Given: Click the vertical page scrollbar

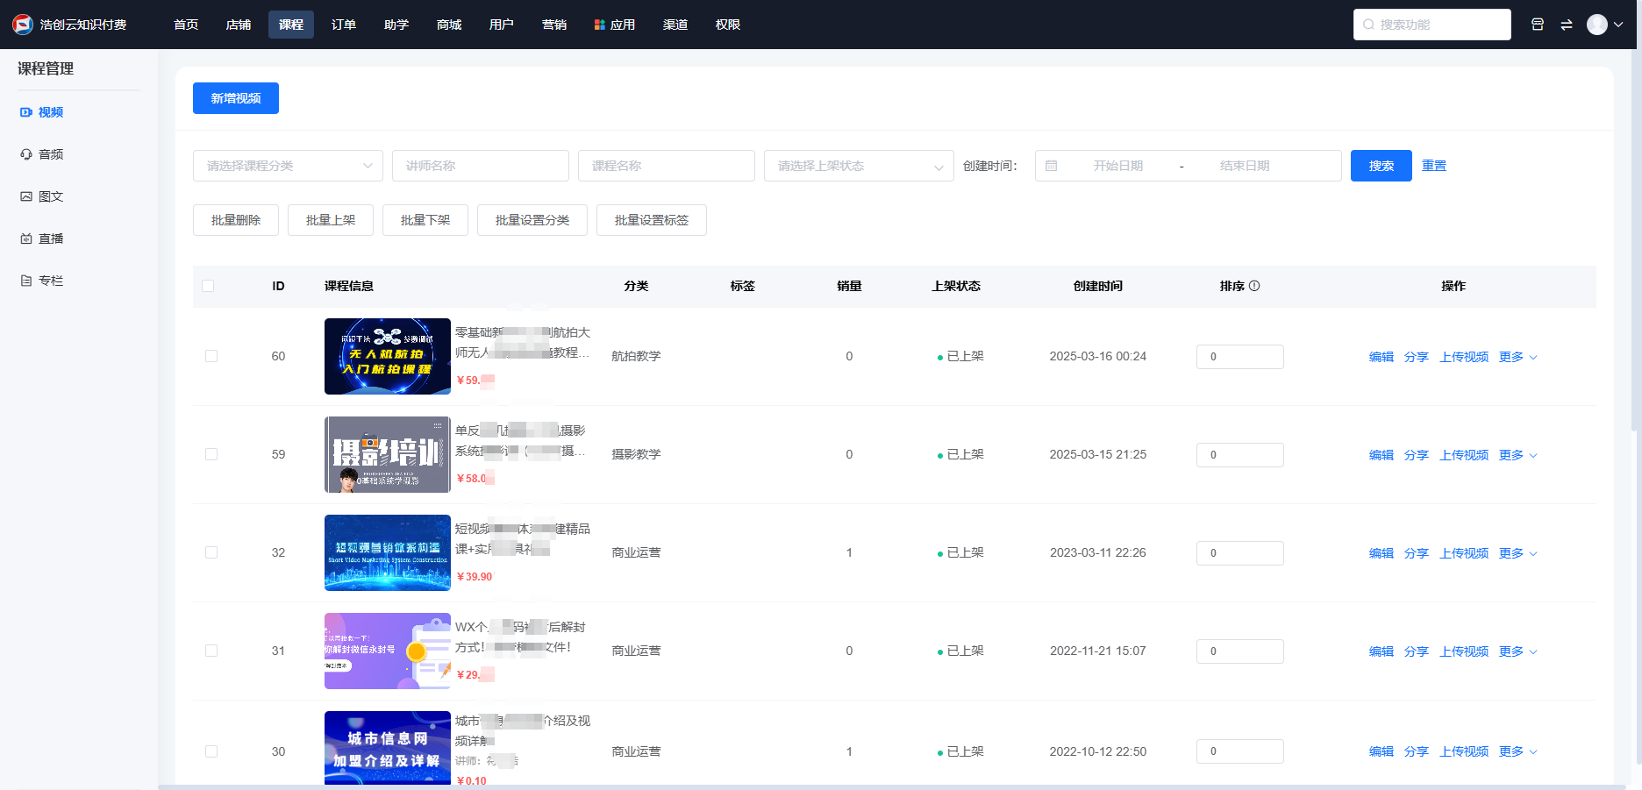Looking at the screenshot, I should tap(1636, 239).
